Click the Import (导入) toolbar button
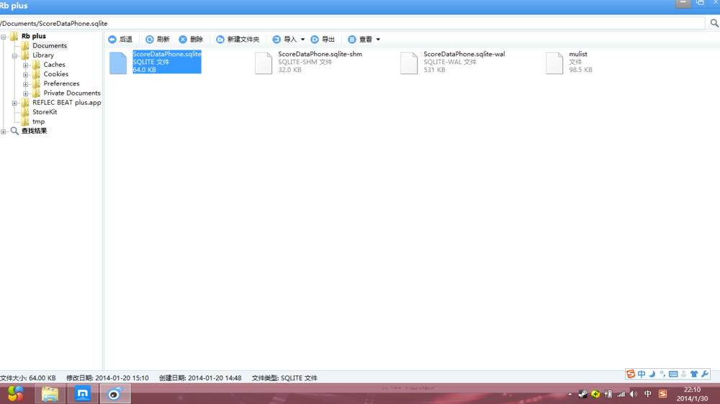Image resolution: width=720 pixels, height=404 pixels. [x=284, y=40]
